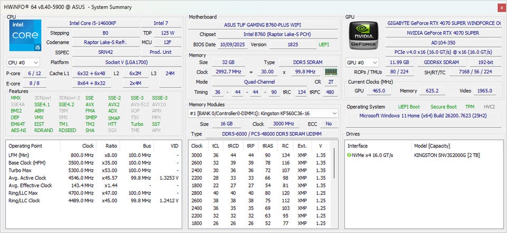The height and width of the screenshot is (233, 507).
Task: Click the Interface column header under Drives
Action: (358, 146)
